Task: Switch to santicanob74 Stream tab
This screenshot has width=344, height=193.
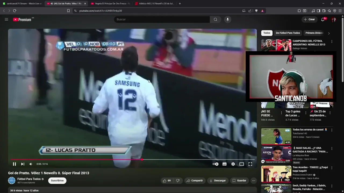Action: 22,3
